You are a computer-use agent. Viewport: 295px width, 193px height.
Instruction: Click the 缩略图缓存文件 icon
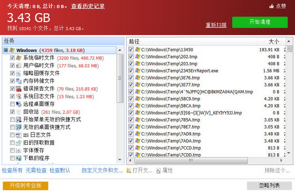click(x=19, y=73)
